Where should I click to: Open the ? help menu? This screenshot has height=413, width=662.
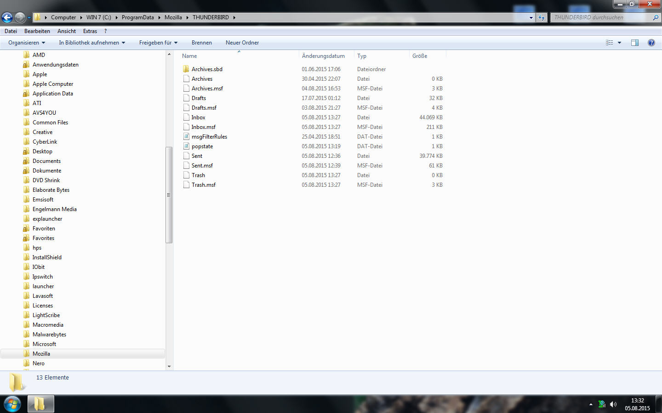click(105, 31)
